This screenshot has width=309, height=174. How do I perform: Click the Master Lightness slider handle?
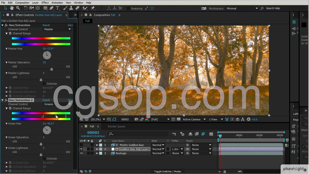(41, 80)
